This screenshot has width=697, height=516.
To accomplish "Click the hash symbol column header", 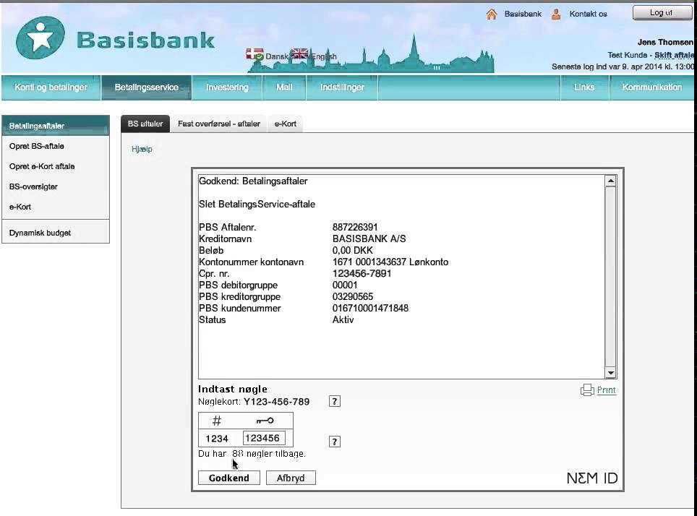I will 217,421.
